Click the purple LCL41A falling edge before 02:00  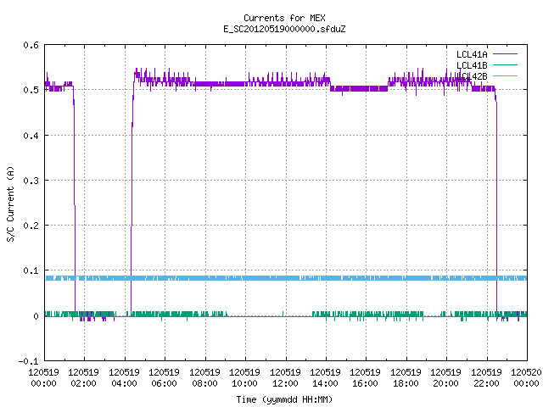(x=74, y=201)
